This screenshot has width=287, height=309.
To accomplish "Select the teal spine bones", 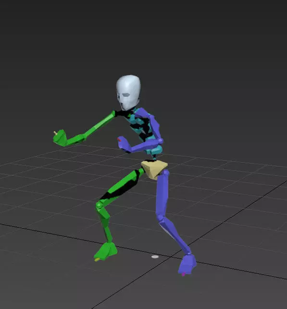I will pos(144,132).
